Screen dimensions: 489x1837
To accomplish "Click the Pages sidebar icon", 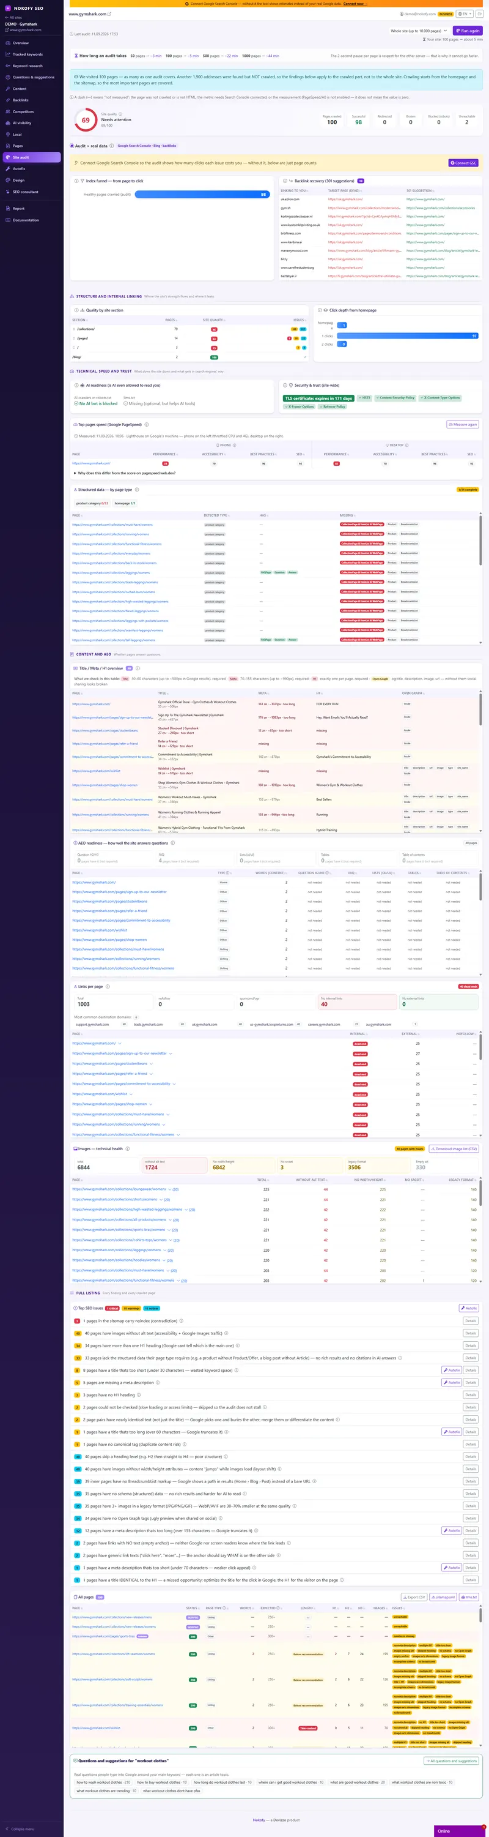I will pos(7,146).
